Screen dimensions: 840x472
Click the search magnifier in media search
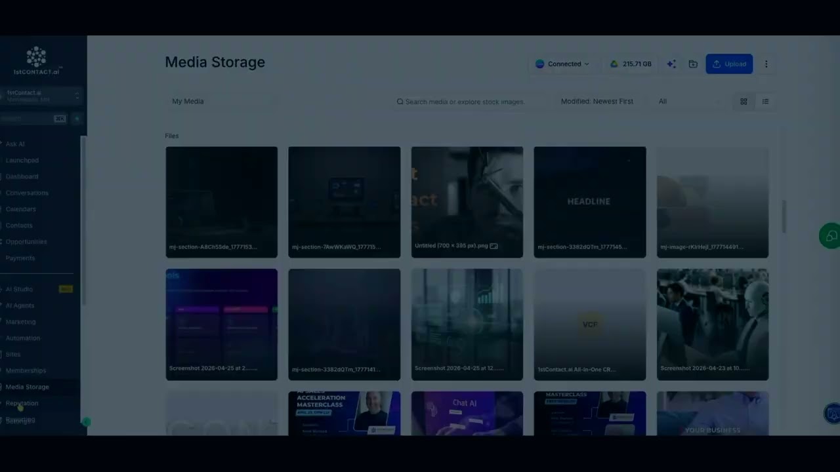coord(400,102)
